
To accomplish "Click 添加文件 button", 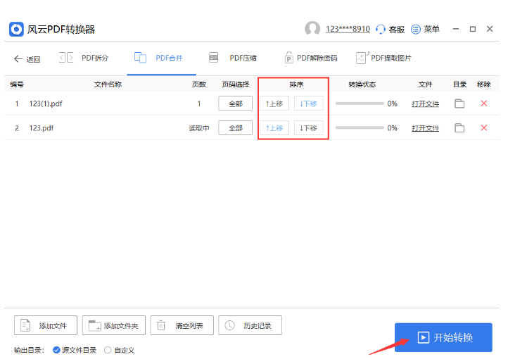I will (46, 325).
